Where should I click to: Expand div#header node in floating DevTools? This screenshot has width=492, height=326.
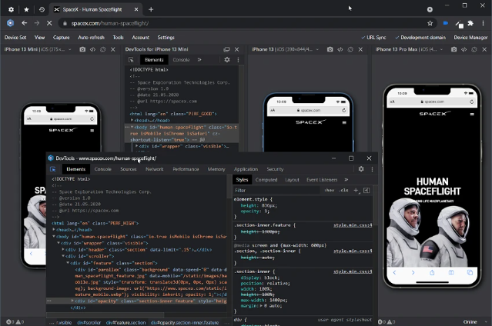click(63, 250)
